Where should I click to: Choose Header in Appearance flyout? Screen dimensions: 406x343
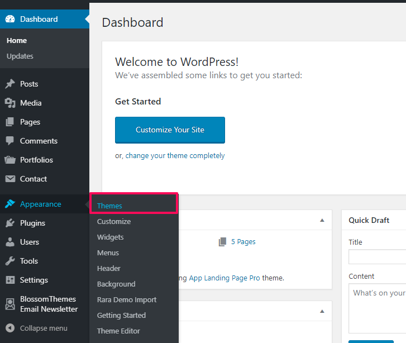(x=109, y=268)
